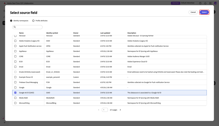Select the Profile attributes radio option

33,21
